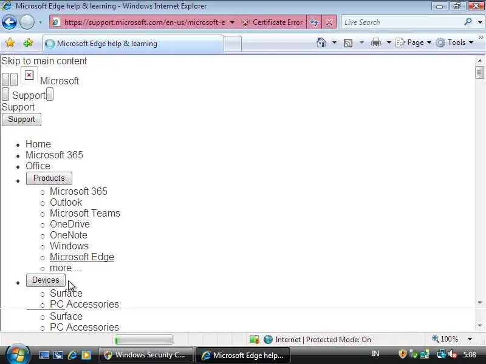The image size is (486, 364).
Task: Click Switch Between Windows quick launch icon
Action: pyautogui.click(x=58, y=355)
